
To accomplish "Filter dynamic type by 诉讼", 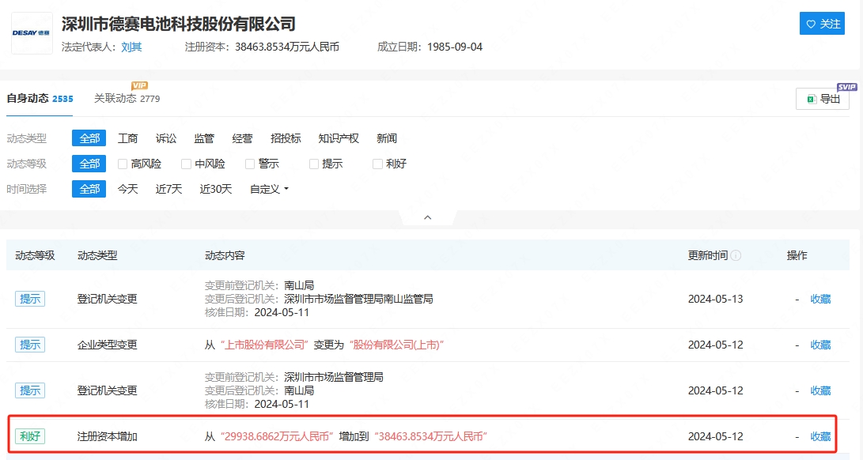I will 165,138.
